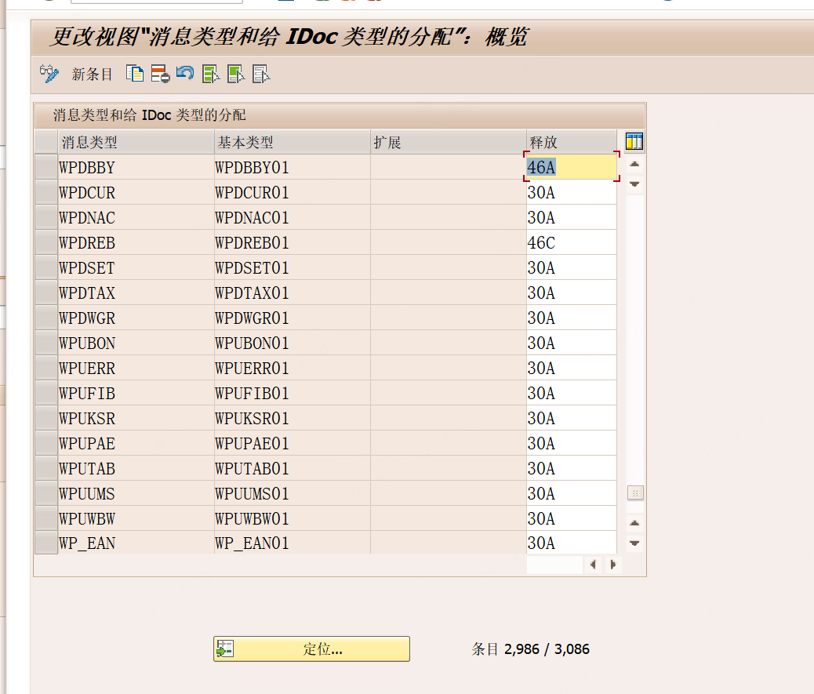Open the 定位... positioning dialog

[312, 649]
